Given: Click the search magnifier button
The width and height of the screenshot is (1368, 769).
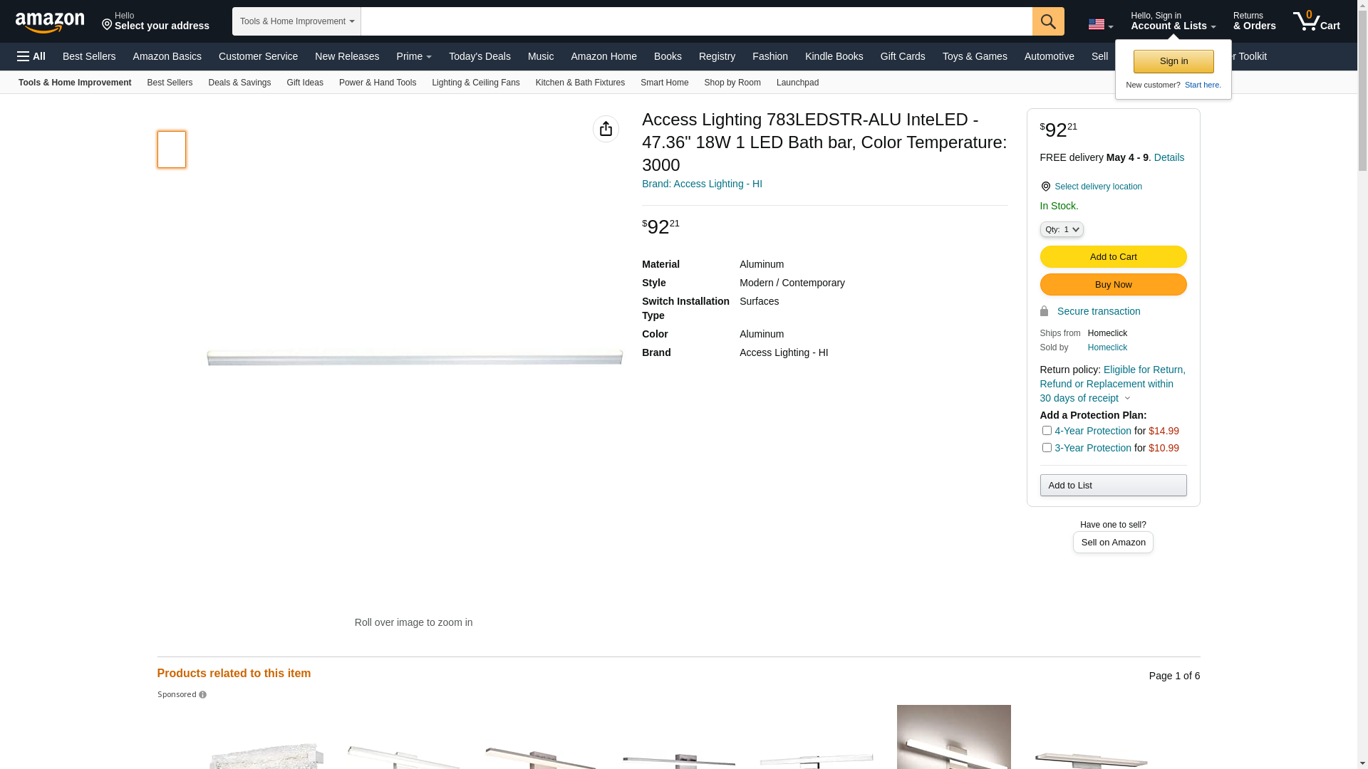Looking at the screenshot, I should (1048, 21).
